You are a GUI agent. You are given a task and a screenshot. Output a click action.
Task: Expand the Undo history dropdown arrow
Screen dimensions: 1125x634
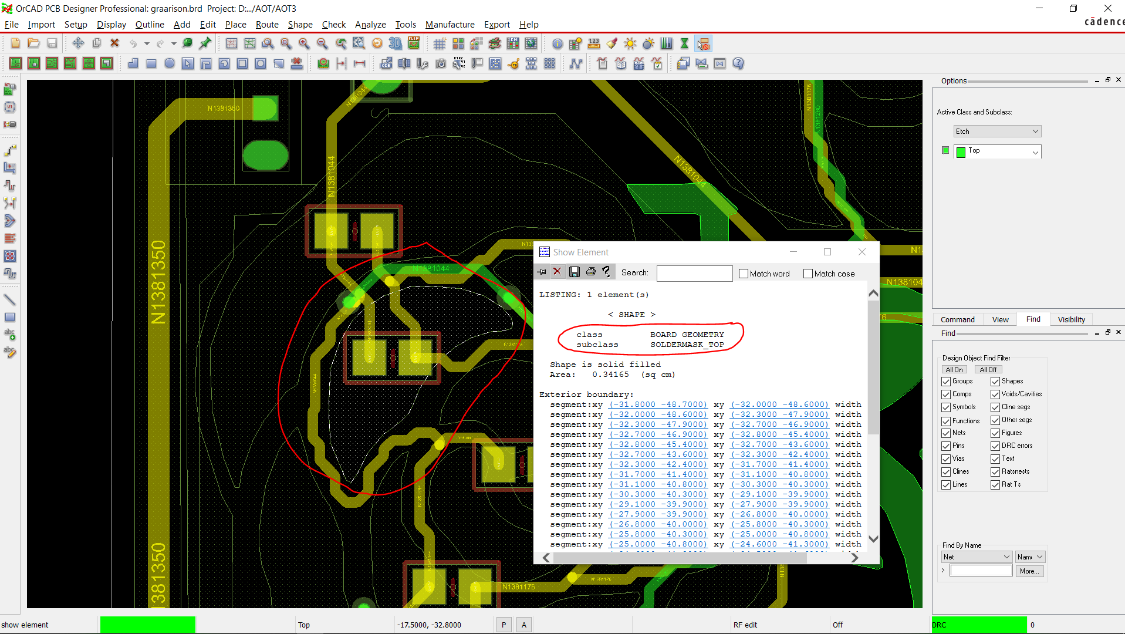coord(147,43)
